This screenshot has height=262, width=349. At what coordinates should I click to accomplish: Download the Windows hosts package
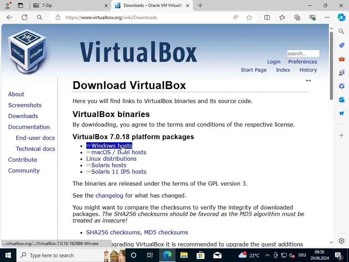pos(109,146)
